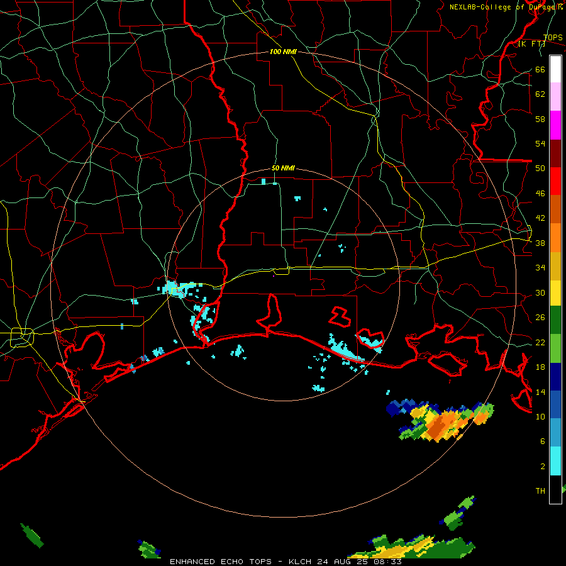The image size is (566, 566).
Task: Click the "14" legend value
Action: [x=540, y=392]
